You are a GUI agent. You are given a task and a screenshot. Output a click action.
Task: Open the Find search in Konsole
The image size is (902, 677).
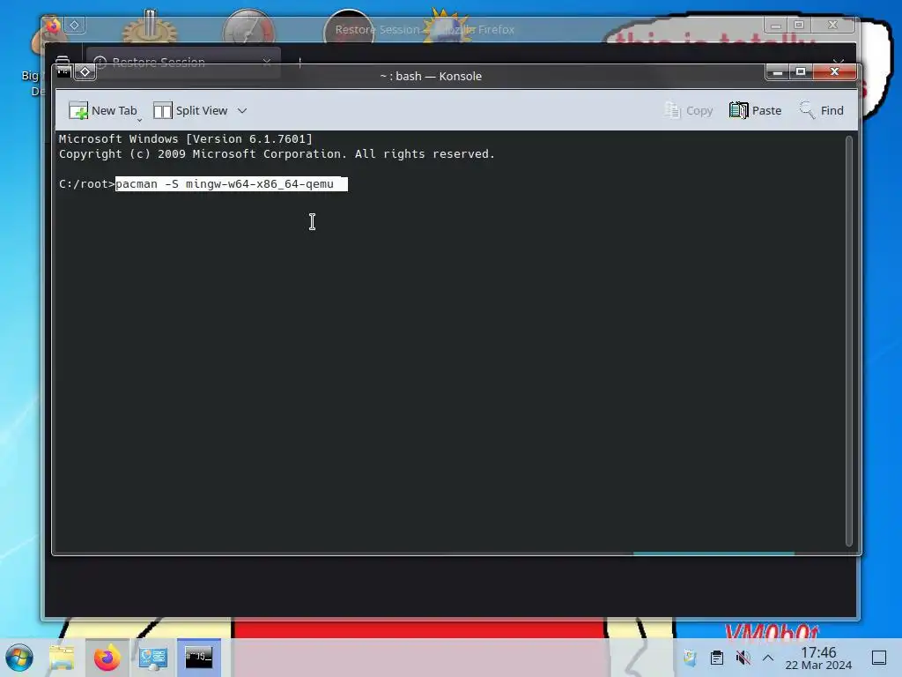pos(821,110)
